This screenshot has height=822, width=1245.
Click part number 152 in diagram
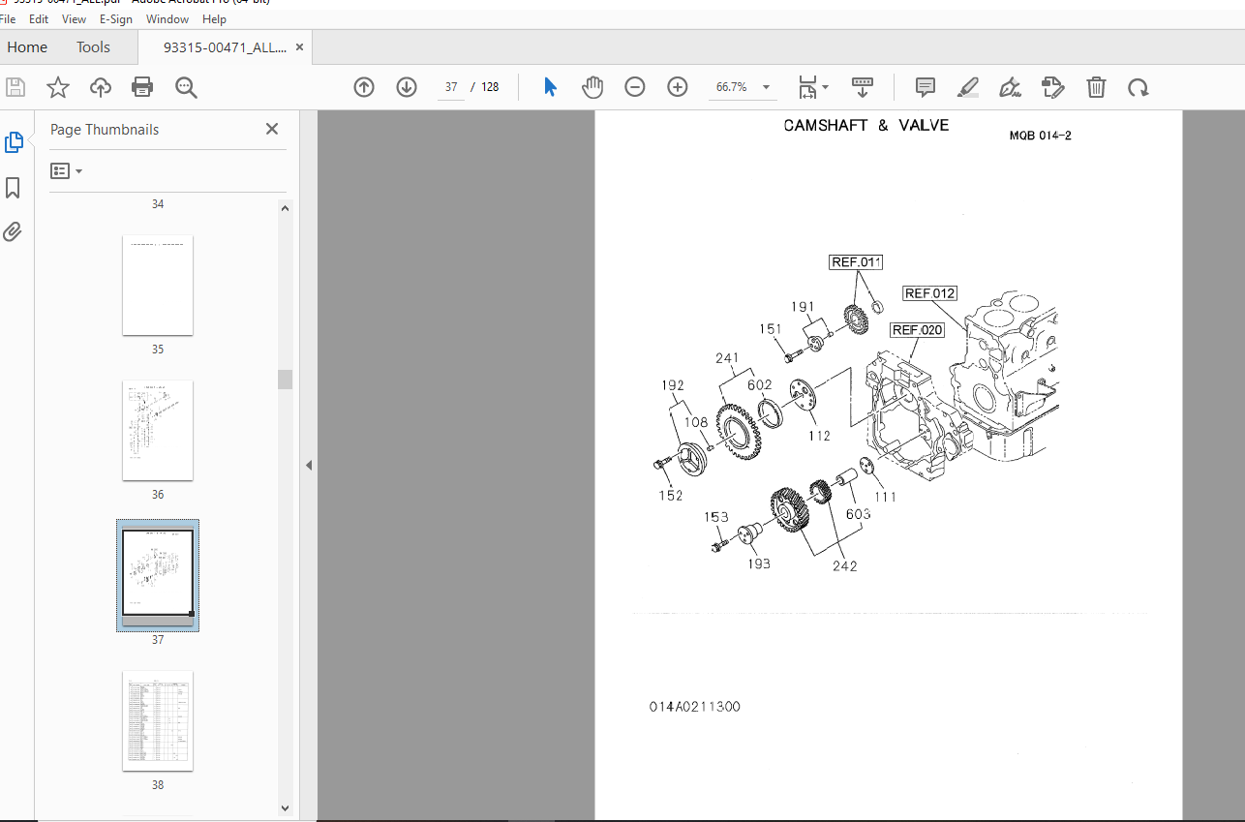(x=671, y=496)
